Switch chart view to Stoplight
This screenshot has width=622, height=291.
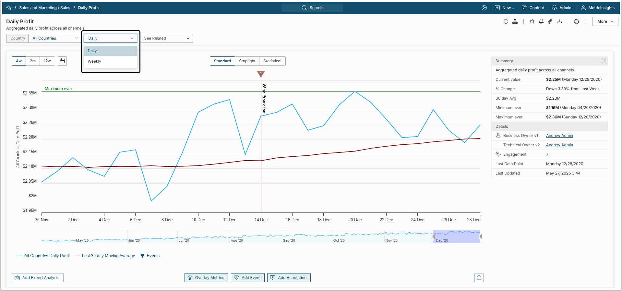(x=247, y=61)
